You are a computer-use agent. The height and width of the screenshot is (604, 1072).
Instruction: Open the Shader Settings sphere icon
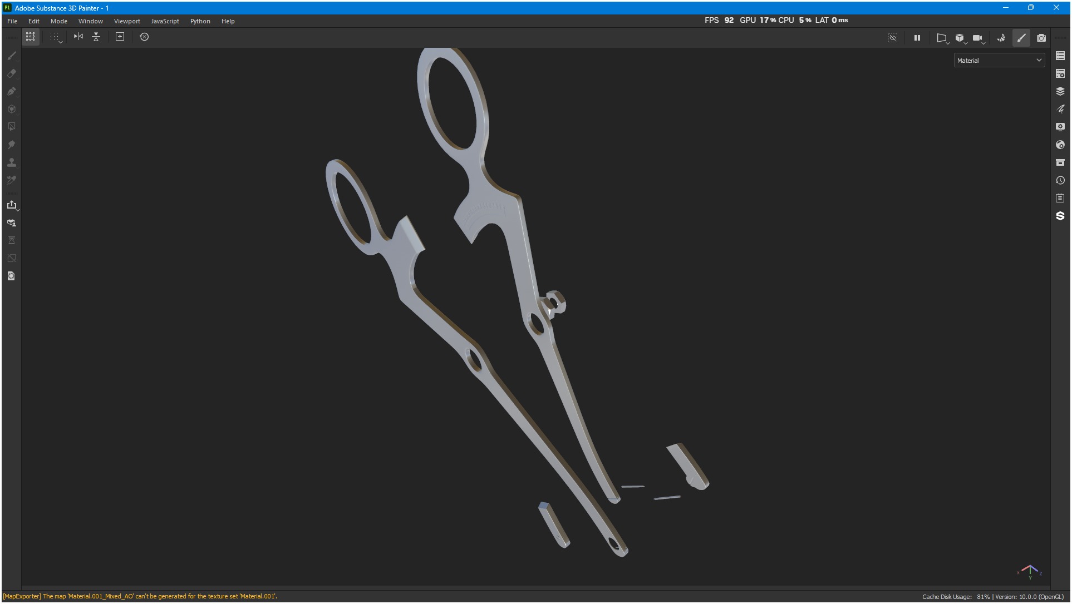[x=1060, y=145]
